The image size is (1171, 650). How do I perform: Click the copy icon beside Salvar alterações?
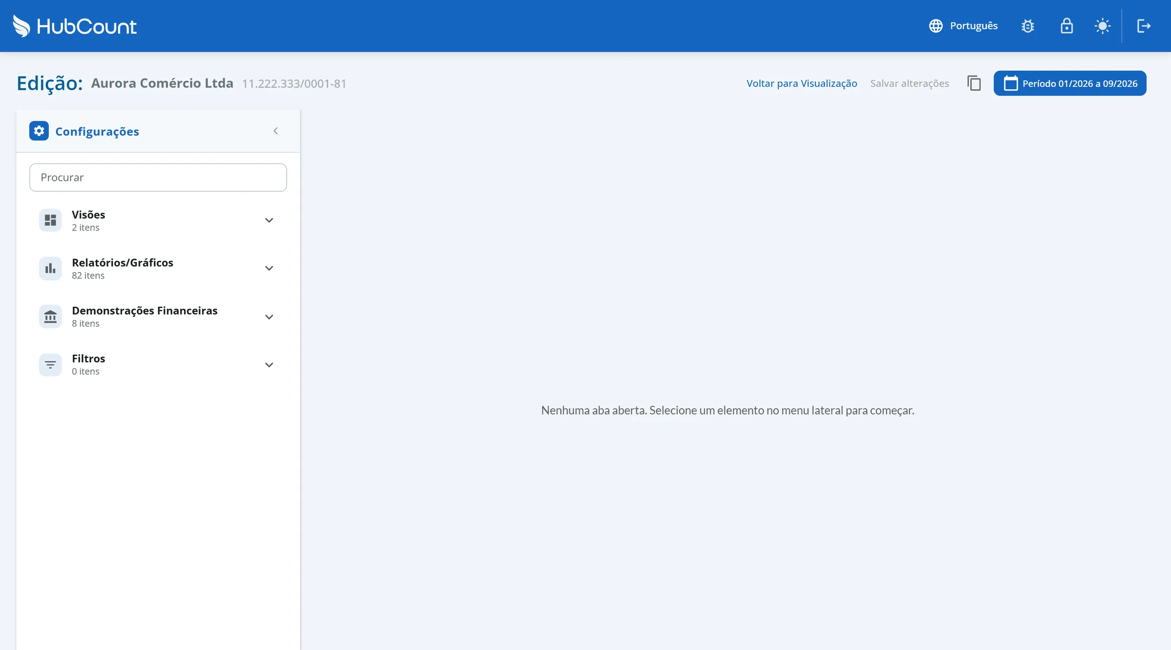click(974, 83)
